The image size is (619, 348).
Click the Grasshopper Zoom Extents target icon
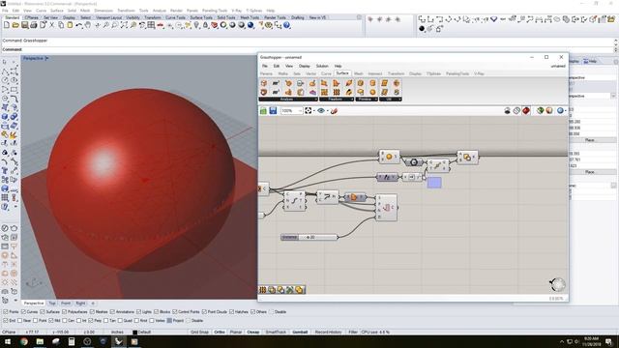pyautogui.click(x=309, y=111)
